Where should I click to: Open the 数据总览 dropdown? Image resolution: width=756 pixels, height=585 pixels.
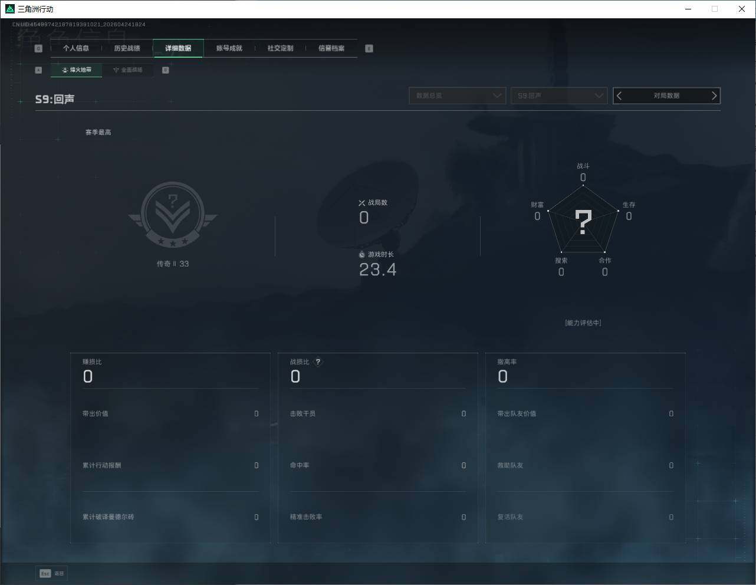[457, 96]
